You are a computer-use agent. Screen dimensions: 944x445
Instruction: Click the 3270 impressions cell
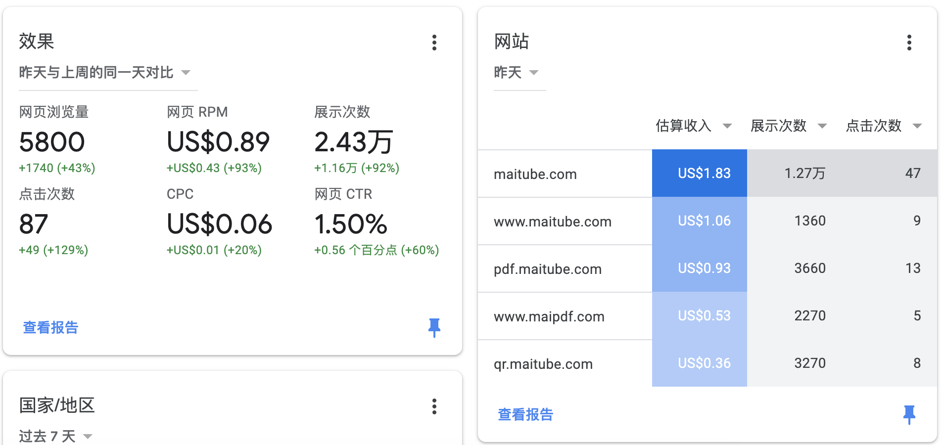795,363
